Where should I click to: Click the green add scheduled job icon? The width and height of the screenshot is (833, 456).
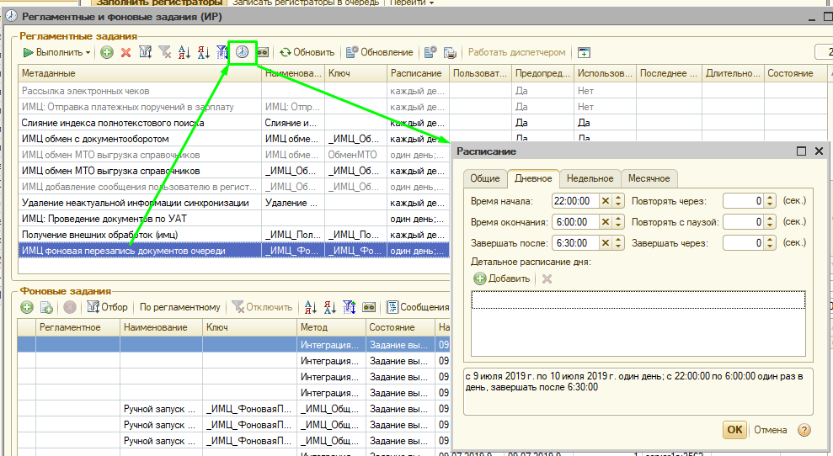pyautogui.click(x=107, y=52)
